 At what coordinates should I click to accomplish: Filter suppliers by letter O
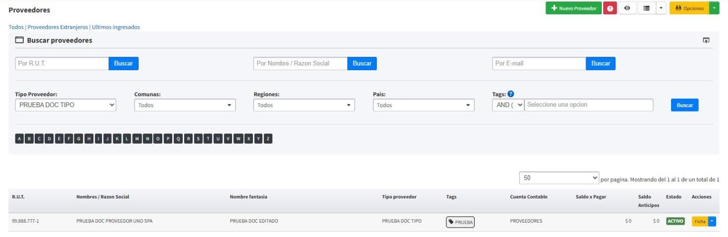pyautogui.click(x=158, y=139)
